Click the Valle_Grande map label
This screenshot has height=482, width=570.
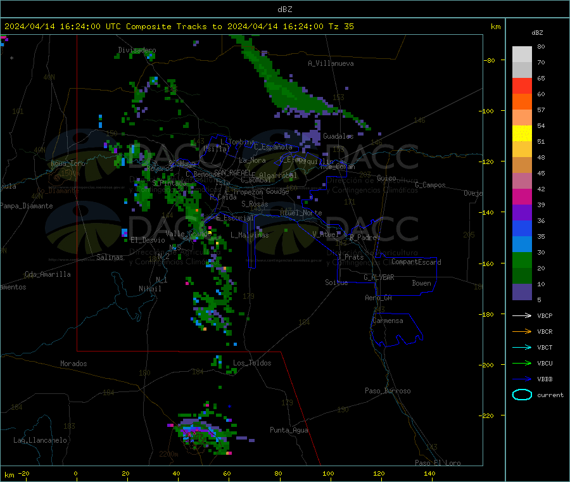tap(188, 234)
